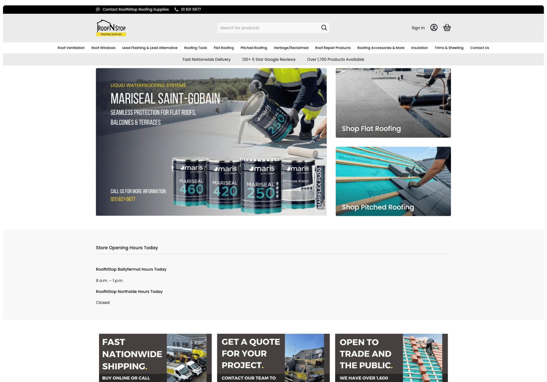547x382 pixels.
Task: Open the Mariseal Saint-Gobain hero banner
Action: coord(211,142)
